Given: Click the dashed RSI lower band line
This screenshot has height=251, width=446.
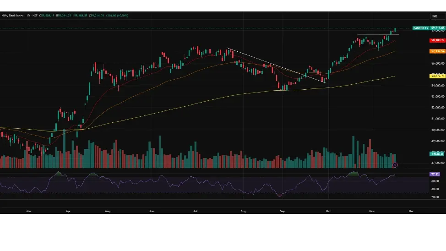Looking at the screenshot, I should [137, 193].
